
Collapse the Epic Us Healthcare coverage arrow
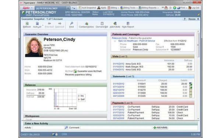click(x=115, y=41)
